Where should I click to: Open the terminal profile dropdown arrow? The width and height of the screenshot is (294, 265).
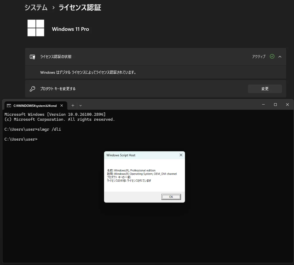click(81, 106)
